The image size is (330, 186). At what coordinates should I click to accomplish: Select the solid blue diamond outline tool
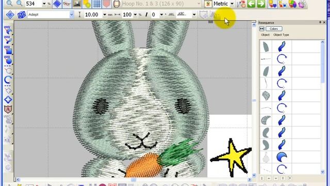(x=8, y=100)
